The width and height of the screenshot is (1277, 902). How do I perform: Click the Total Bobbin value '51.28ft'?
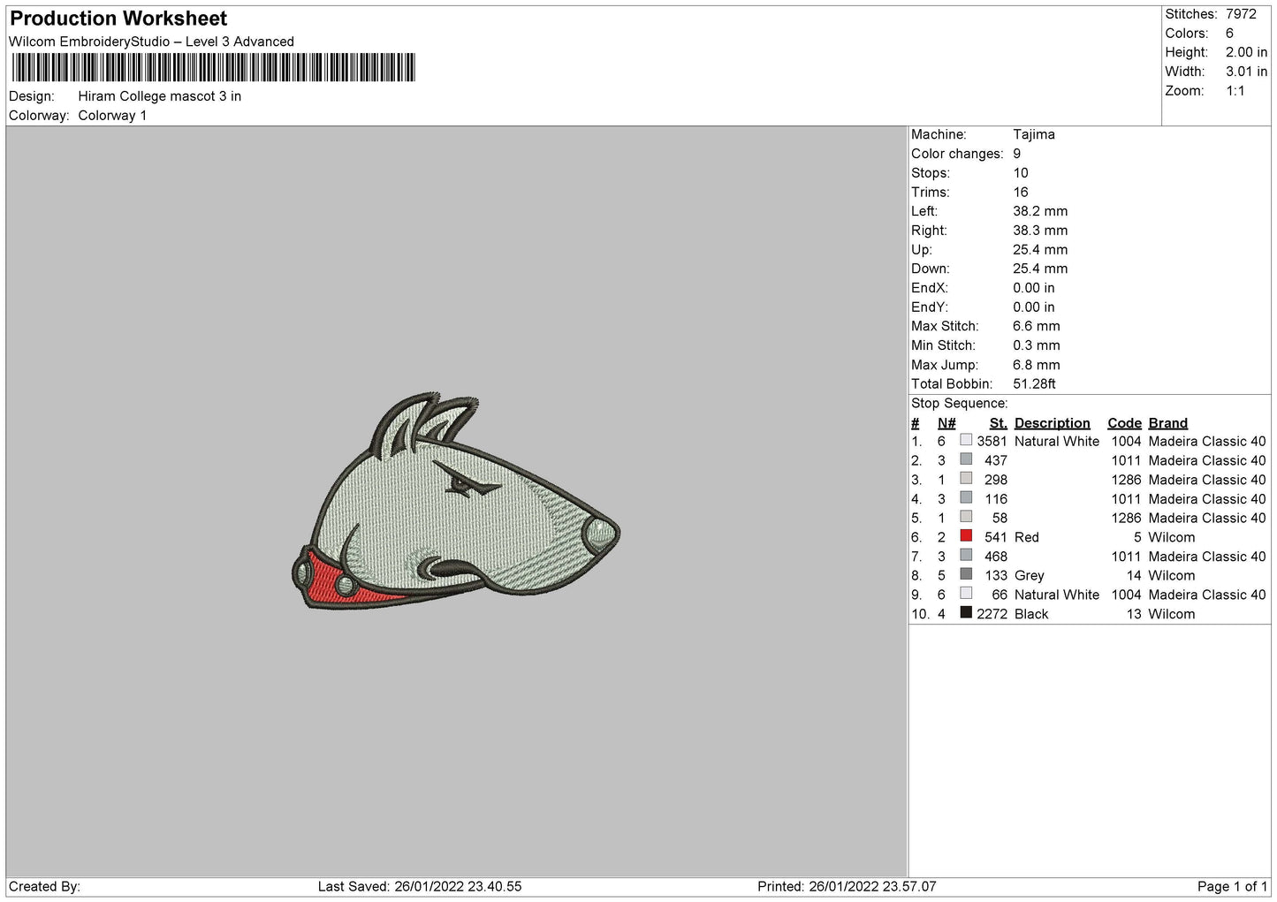click(x=1035, y=384)
